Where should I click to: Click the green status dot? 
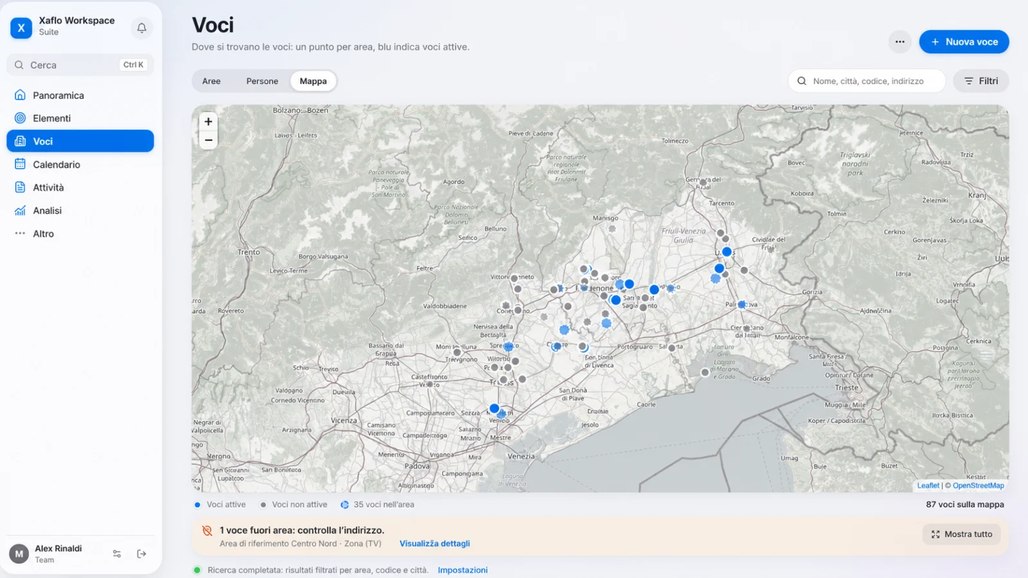click(x=197, y=570)
